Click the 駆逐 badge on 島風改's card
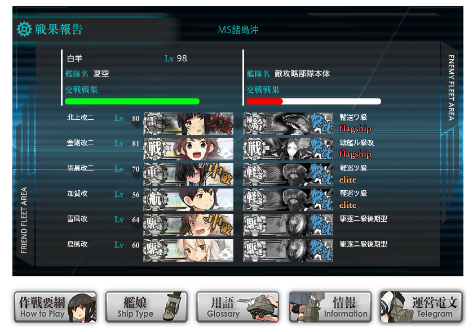The width and height of the screenshot is (473, 332). [154, 250]
